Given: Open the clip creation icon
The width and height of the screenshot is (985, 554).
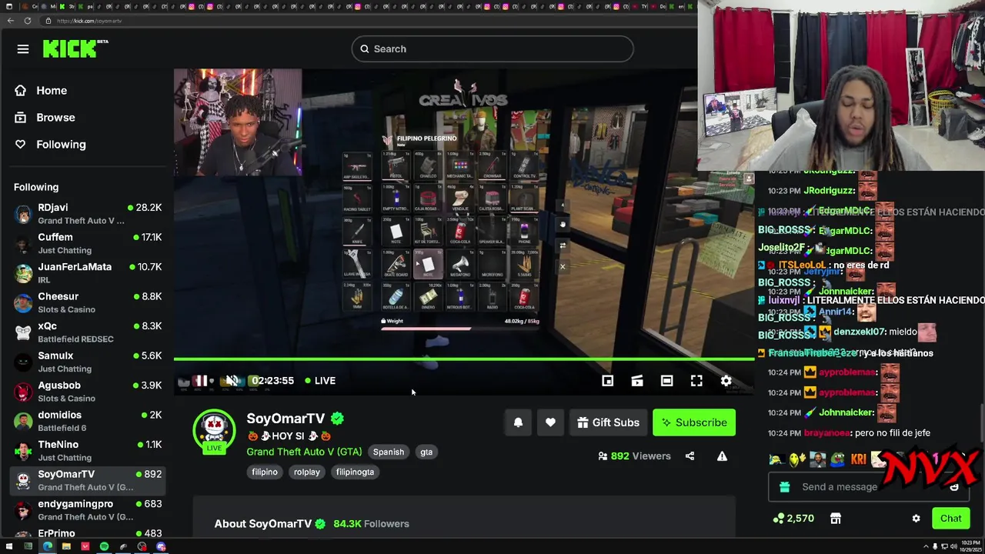Looking at the screenshot, I should pos(637,381).
